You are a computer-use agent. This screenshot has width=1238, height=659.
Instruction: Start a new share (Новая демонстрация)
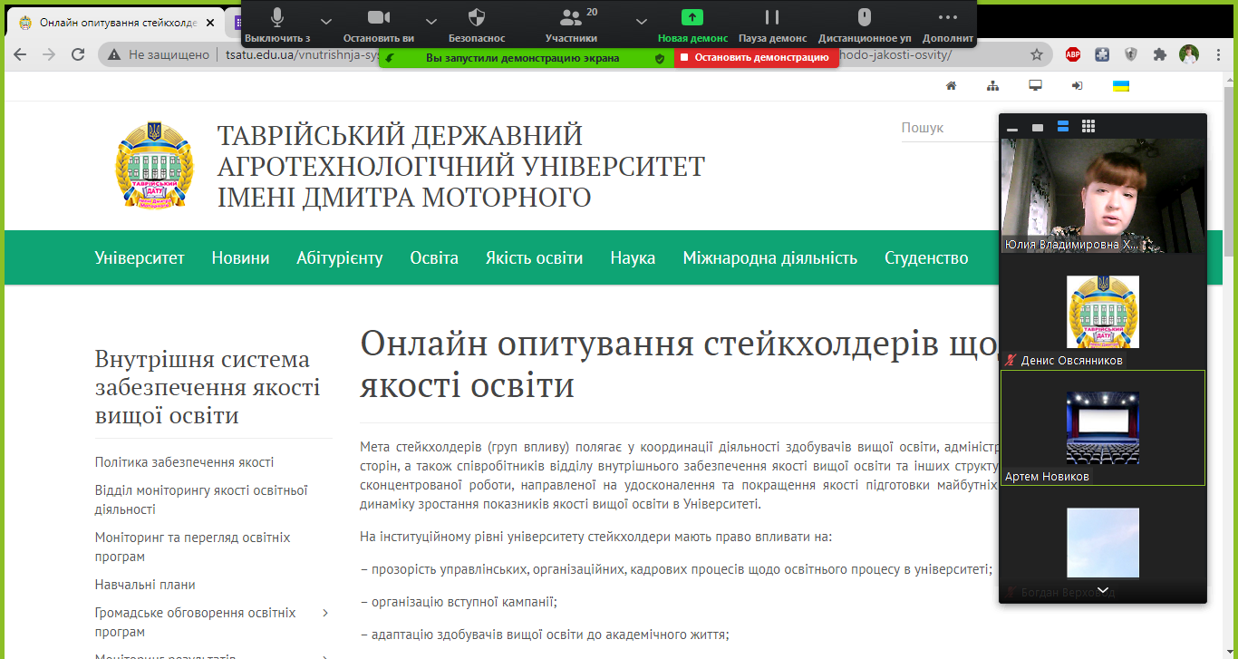coord(692,24)
